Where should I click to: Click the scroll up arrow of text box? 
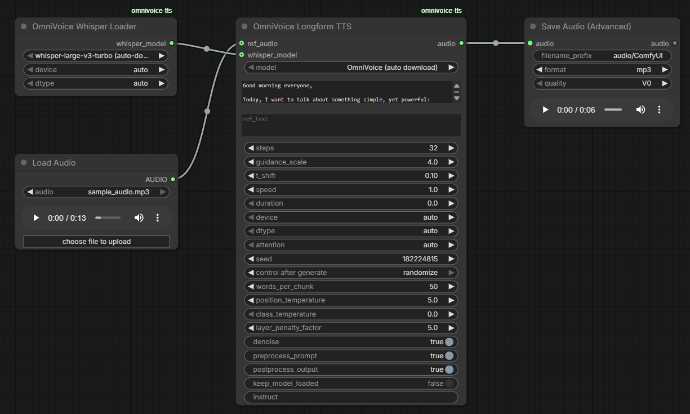[x=456, y=86]
